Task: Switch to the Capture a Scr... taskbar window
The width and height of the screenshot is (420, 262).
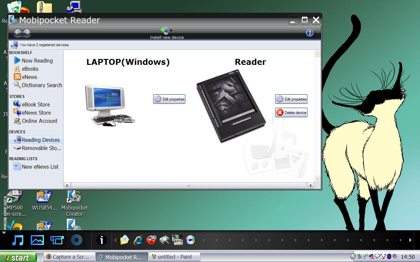Action: pos(70,257)
